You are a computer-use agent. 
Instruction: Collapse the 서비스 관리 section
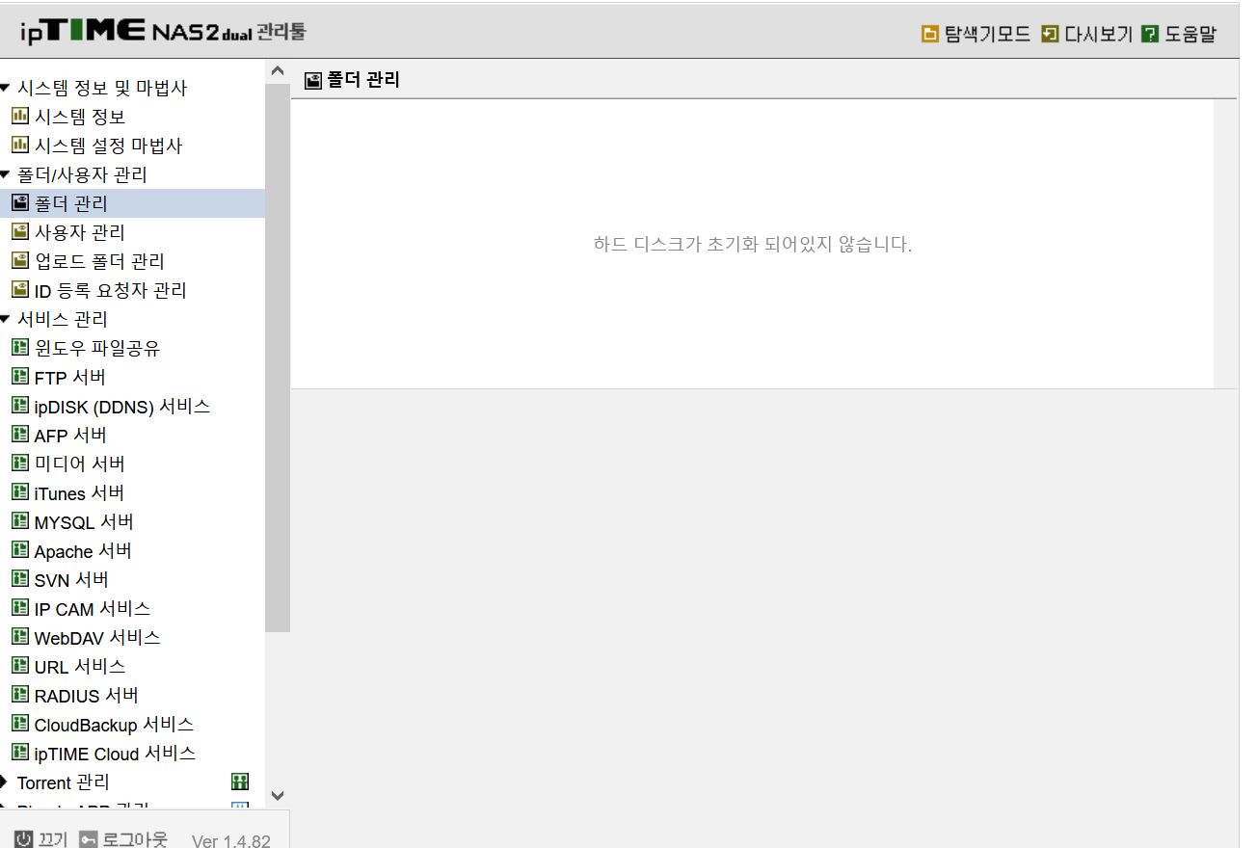(5, 319)
